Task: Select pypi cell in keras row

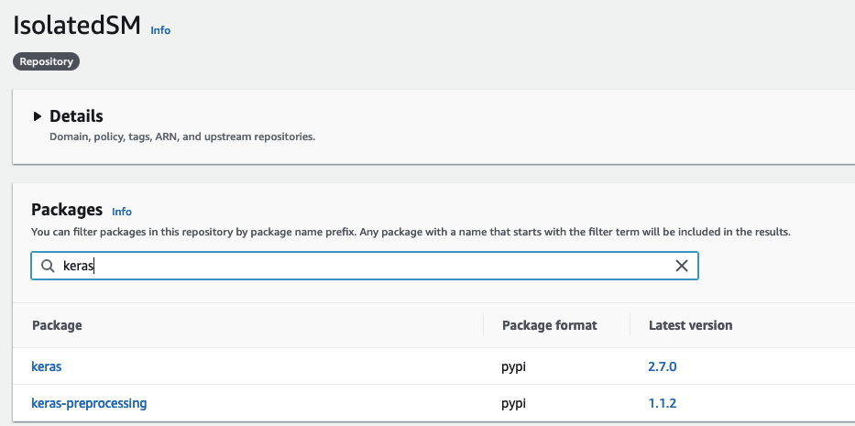Action: pyautogui.click(x=516, y=366)
